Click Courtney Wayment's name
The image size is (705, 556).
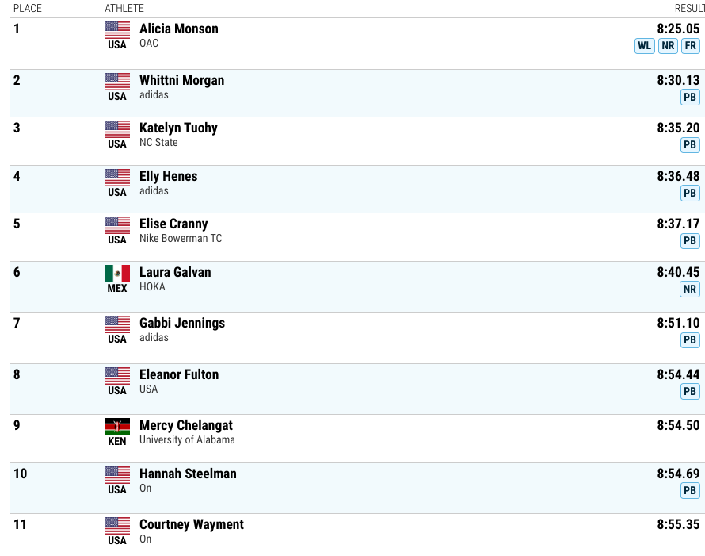[x=192, y=524]
